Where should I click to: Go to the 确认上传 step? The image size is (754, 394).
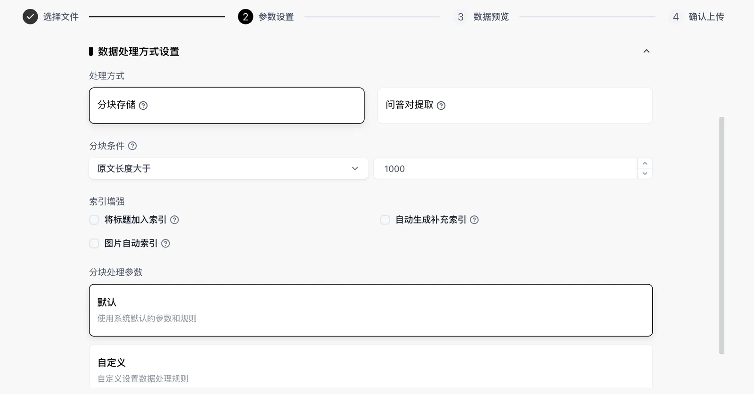706,16
